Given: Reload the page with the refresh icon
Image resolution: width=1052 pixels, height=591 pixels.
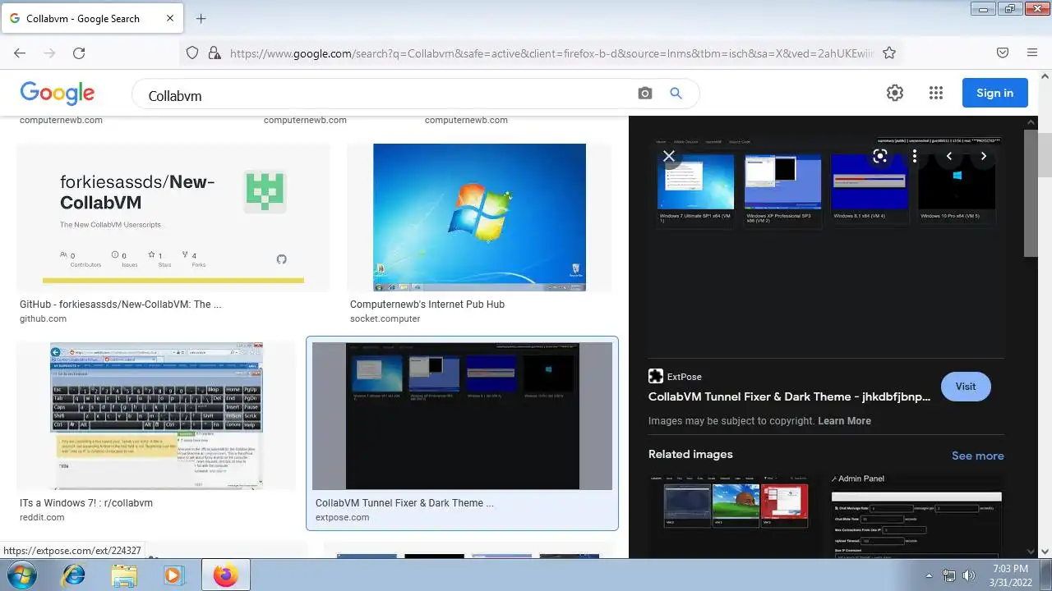Looking at the screenshot, I should pyautogui.click(x=79, y=53).
